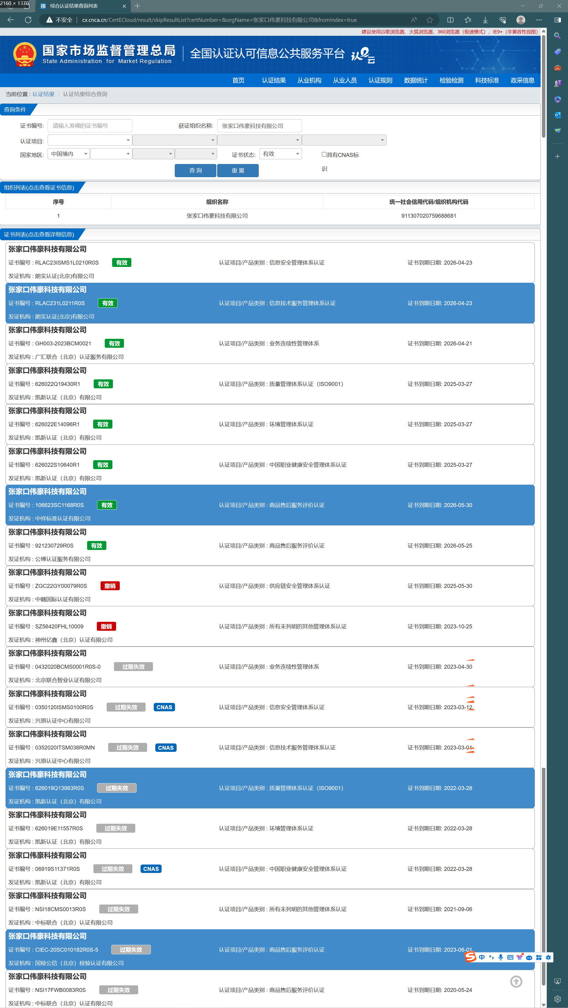
Task: Open 认证结果 navigation item
Action: [274, 80]
